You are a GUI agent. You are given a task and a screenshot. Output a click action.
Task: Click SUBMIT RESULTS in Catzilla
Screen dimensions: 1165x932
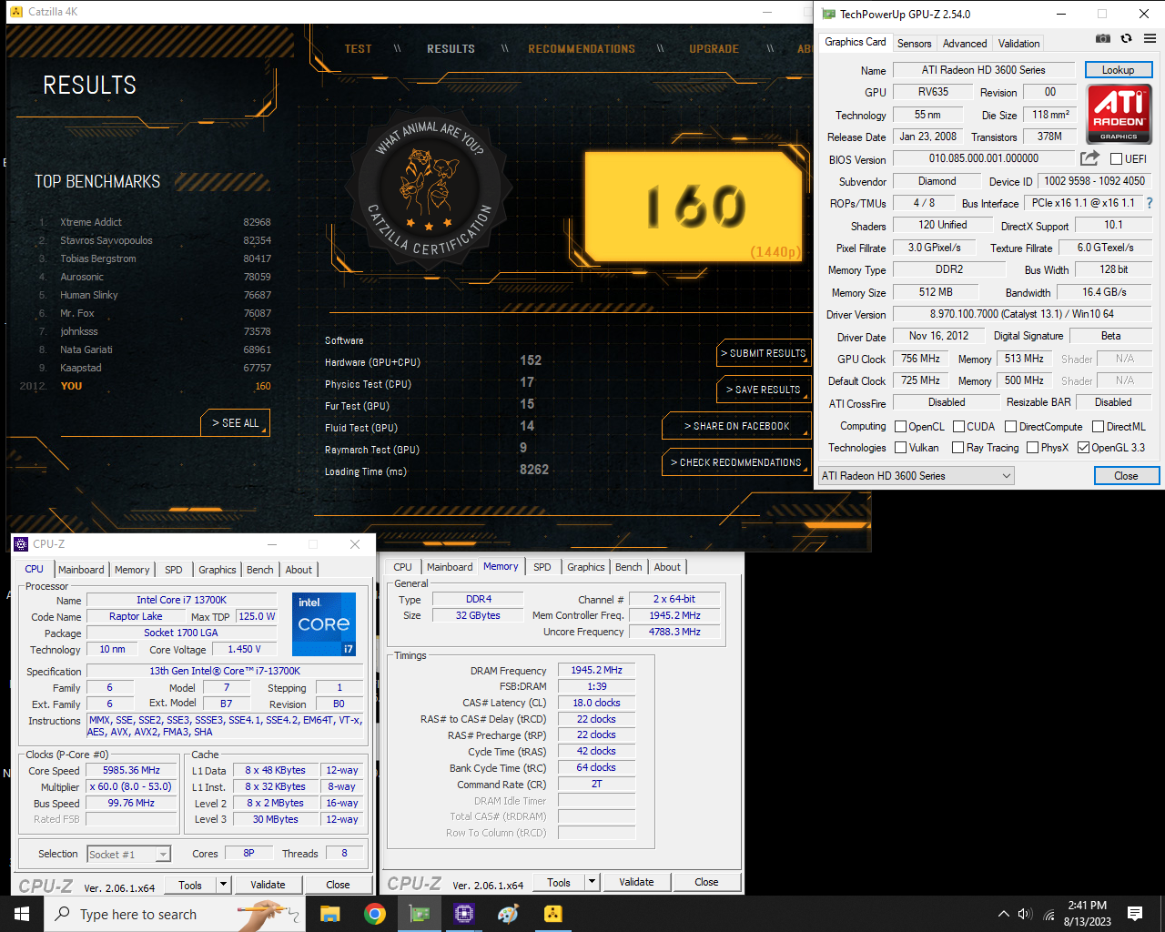(763, 353)
